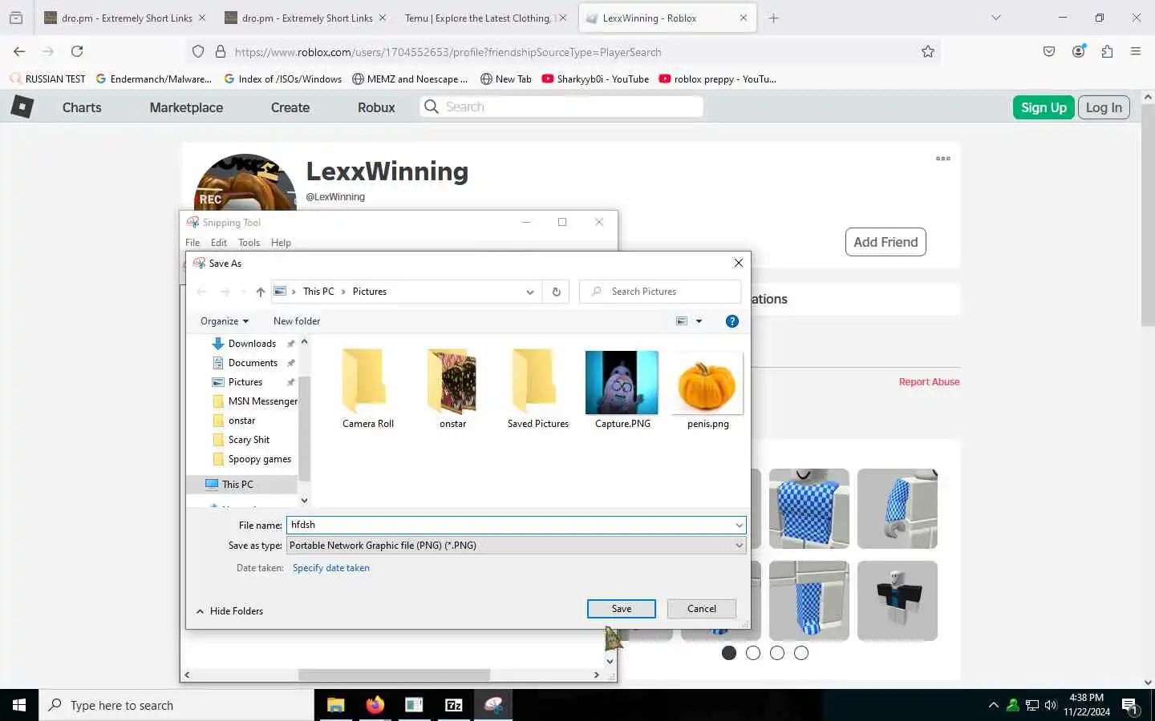
Task: Open Roblox Marketplace nav item
Action: [186, 107]
